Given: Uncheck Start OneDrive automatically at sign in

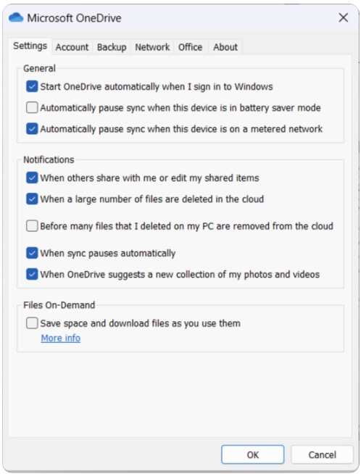Looking at the screenshot, I should coord(32,86).
